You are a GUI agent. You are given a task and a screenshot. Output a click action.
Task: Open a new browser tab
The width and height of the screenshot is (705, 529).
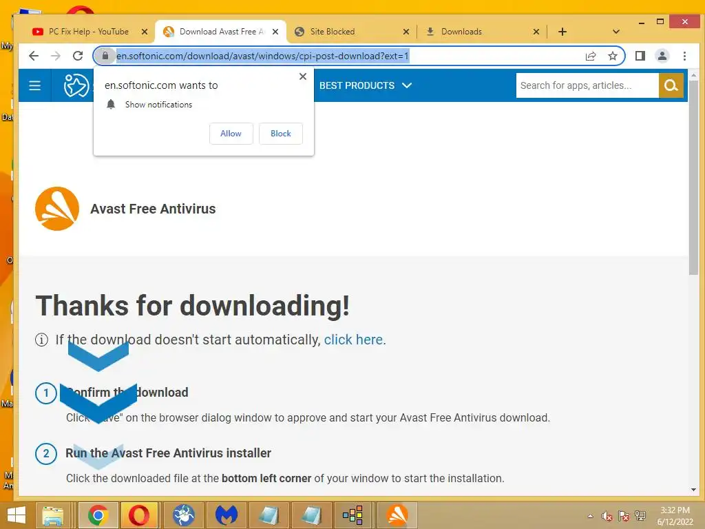tap(562, 32)
